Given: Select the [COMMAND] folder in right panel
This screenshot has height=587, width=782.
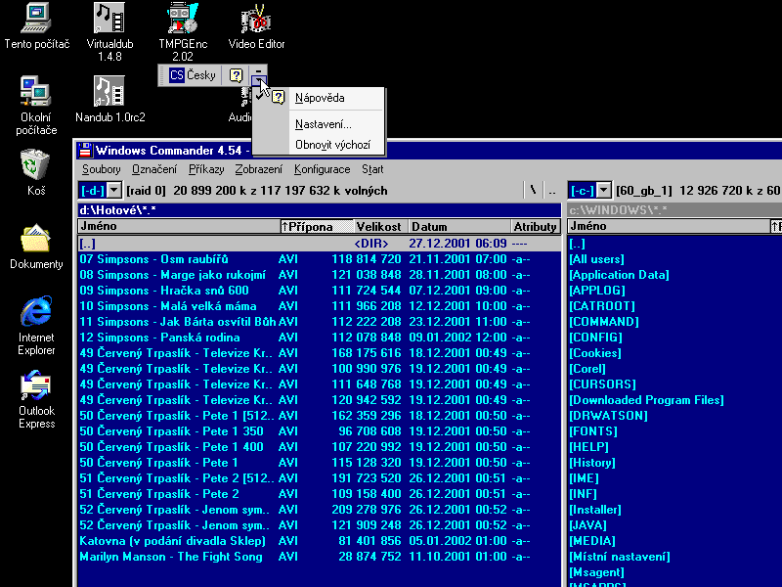Looking at the screenshot, I should 604,322.
